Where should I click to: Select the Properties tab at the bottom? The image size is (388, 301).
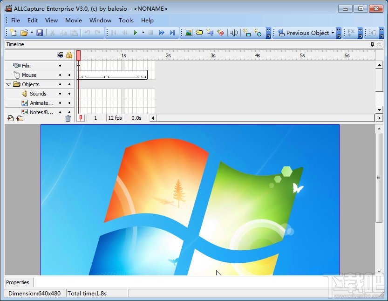tap(18, 282)
